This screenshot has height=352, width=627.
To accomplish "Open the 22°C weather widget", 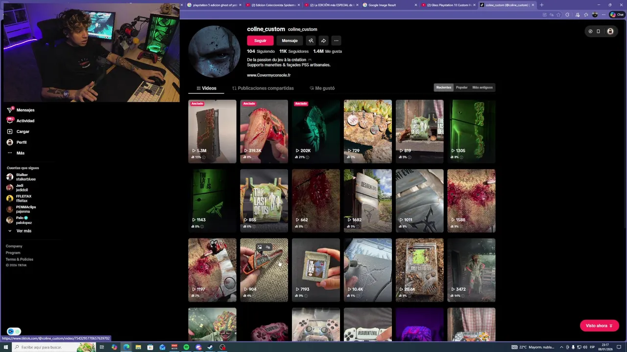I will (534, 347).
